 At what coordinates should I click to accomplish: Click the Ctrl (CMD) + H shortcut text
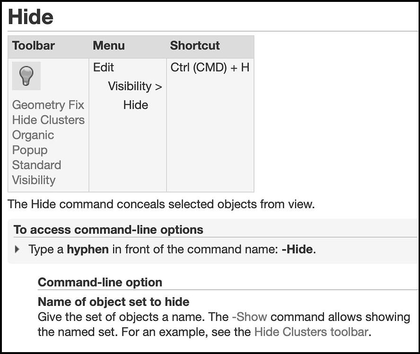(x=210, y=67)
